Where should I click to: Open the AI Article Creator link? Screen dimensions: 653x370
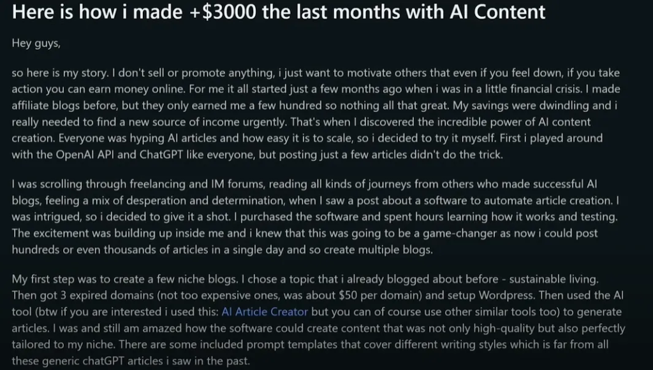265,312
